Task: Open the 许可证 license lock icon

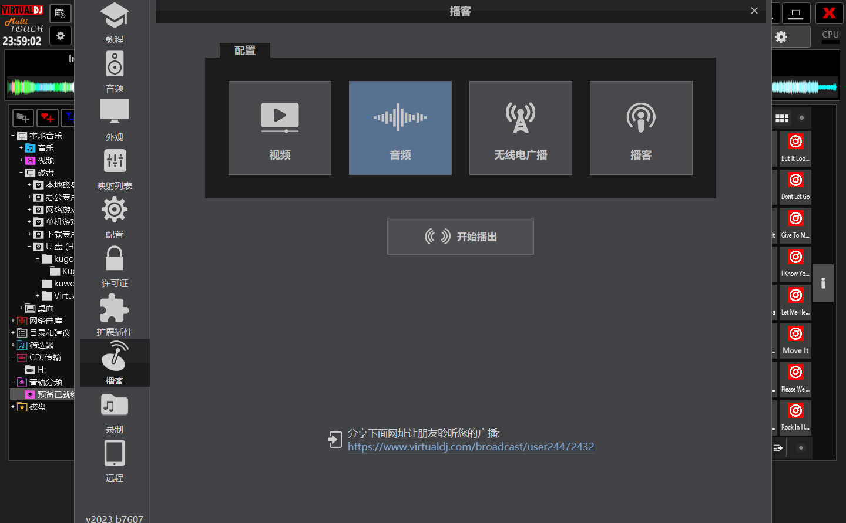Action: coord(115,266)
